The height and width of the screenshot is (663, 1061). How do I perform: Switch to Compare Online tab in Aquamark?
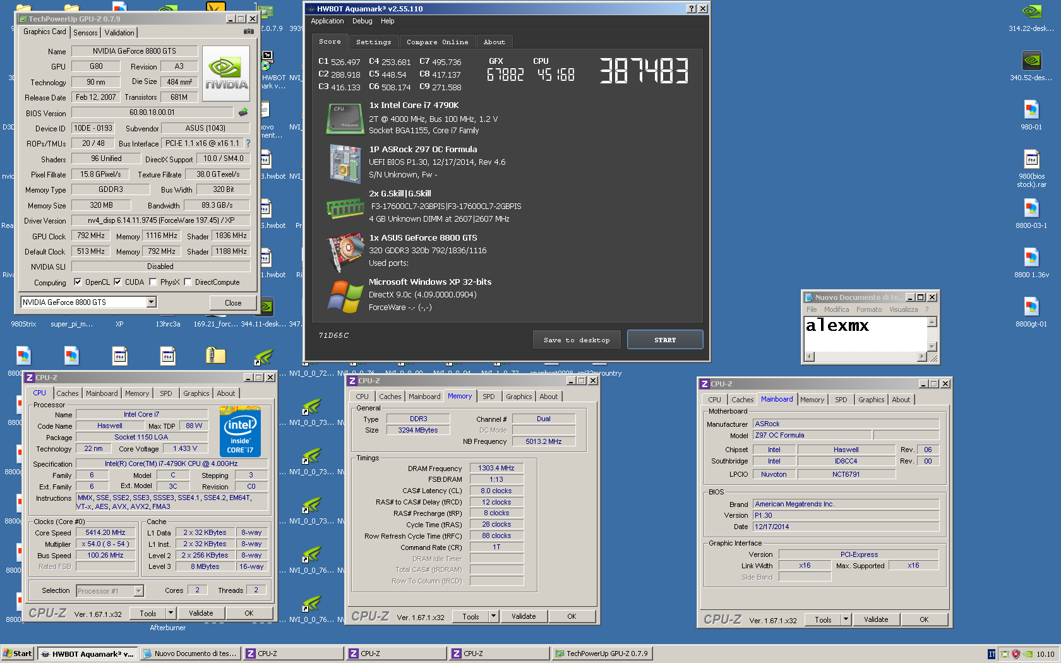(437, 42)
